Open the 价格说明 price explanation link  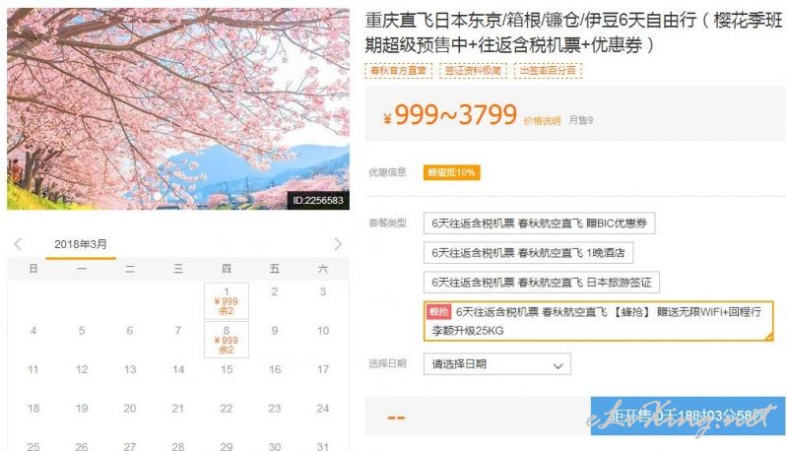pos(542,121)
